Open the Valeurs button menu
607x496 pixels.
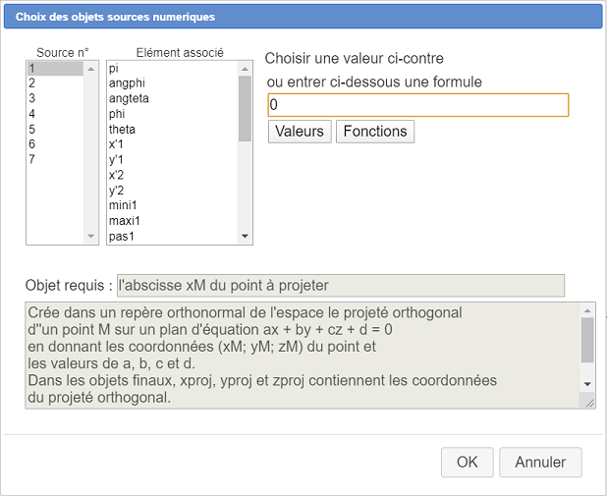click(x=300, y=132)
